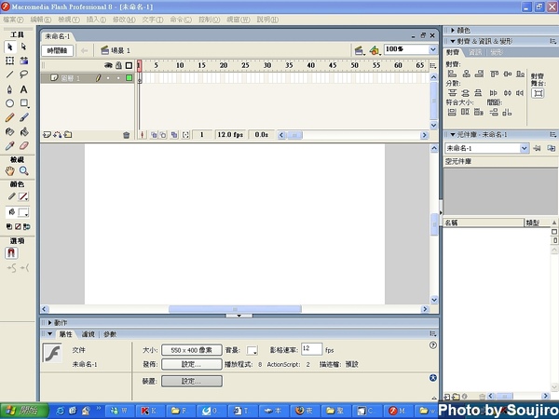Viewport: 559px width, 419px height.
Task: Pick the Pencil tool from tools panel
Action: [10, 118]
